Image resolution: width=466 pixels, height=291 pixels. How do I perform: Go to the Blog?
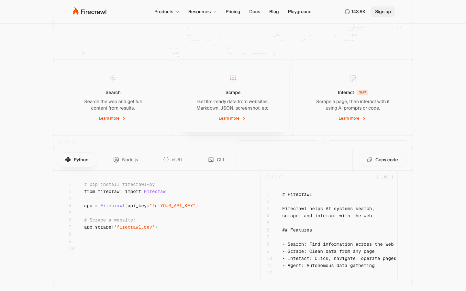point(274,12)
